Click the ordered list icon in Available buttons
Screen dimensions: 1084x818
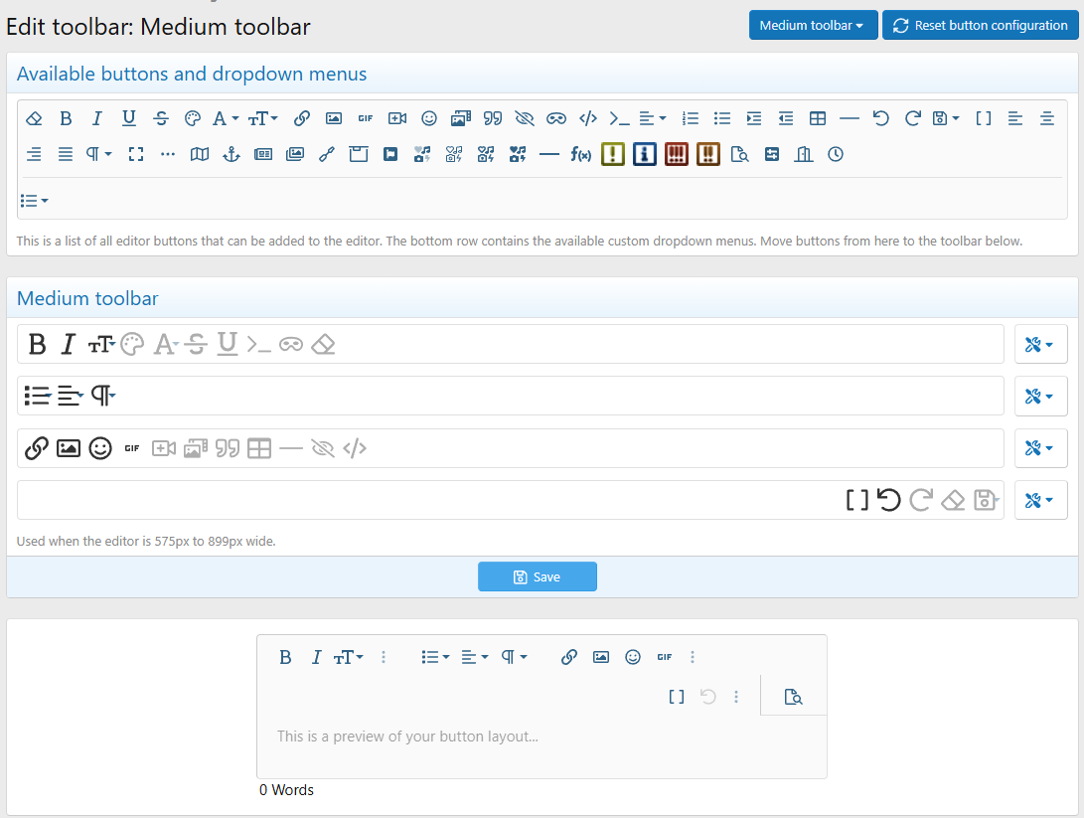point(690,118)
